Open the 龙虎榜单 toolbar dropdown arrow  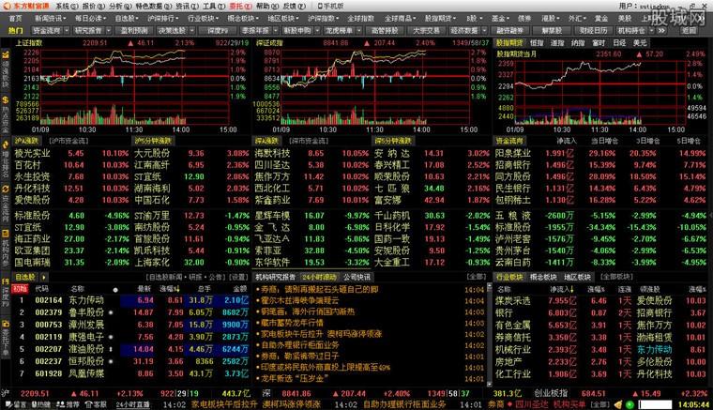point(358,30)
